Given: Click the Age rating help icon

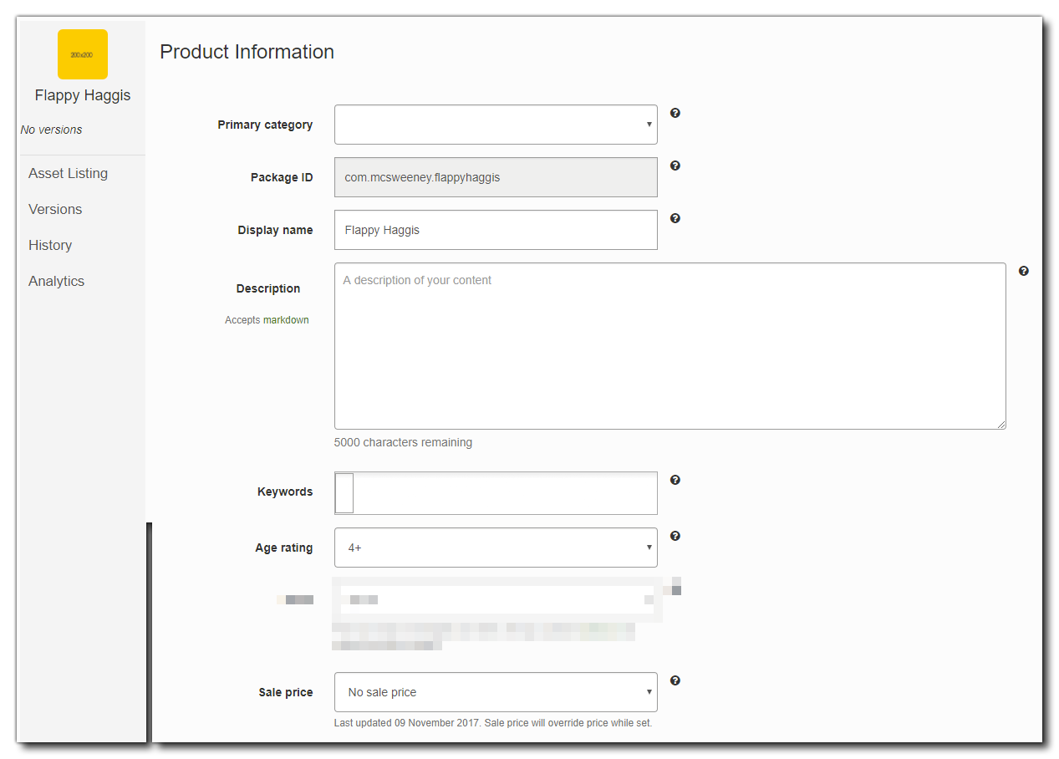Looking at the screenshot, I should click(675, 536).
